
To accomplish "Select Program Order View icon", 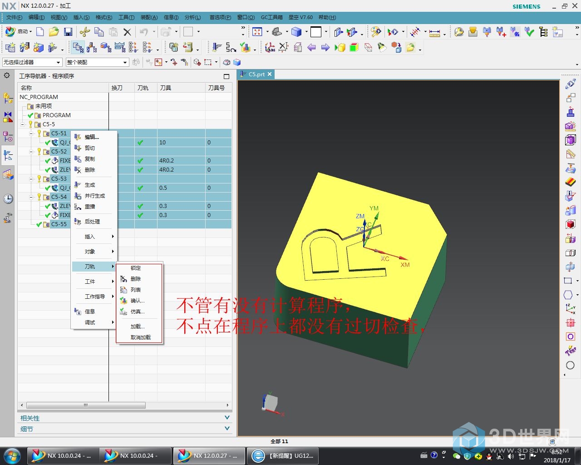I will (x=78, y=47).
